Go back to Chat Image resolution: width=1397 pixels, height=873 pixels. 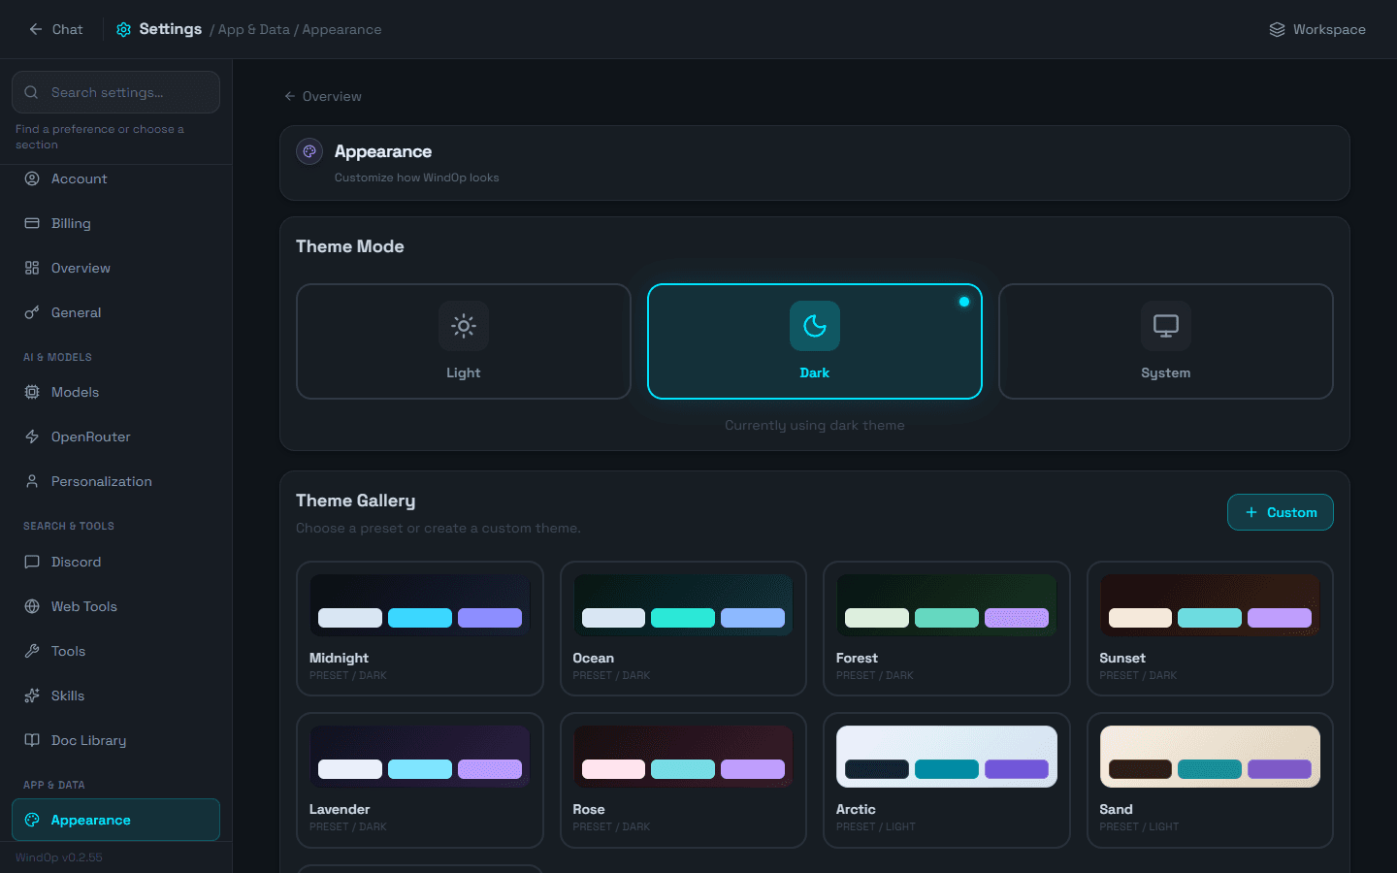(55, 29)
